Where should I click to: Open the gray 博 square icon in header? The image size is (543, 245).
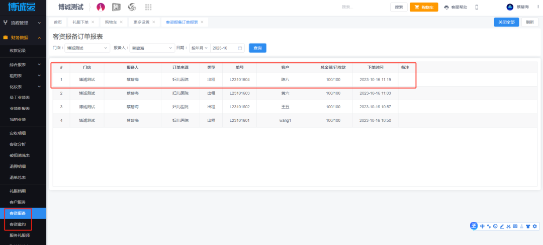tap(116, 7)
